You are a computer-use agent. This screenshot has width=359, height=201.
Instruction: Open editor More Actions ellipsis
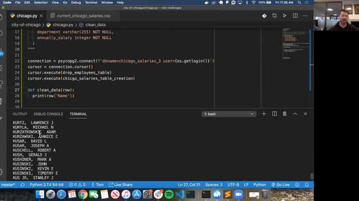(305, 16)
